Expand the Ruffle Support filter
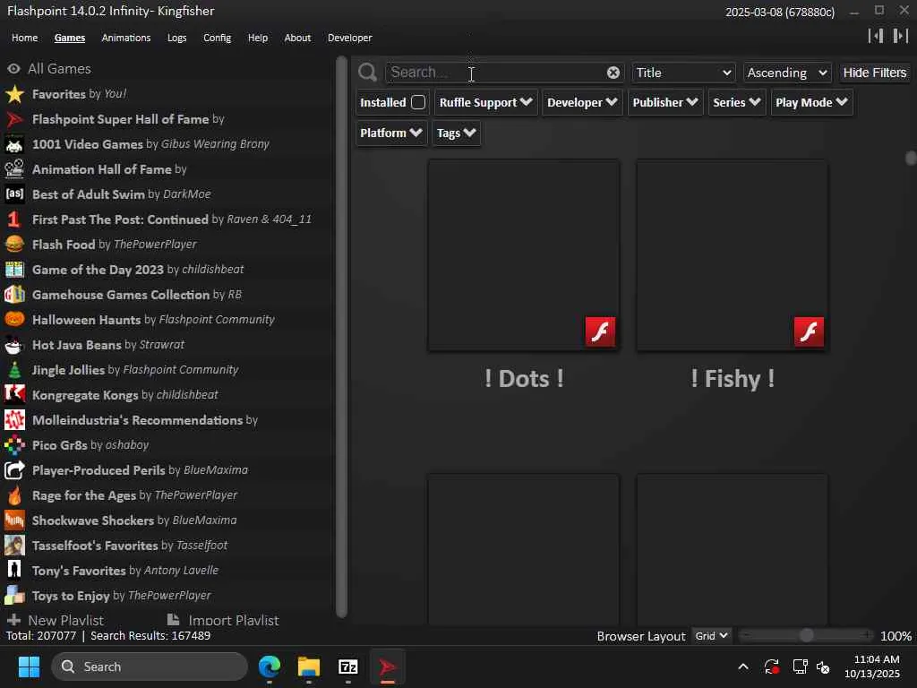 pos(485,102)
